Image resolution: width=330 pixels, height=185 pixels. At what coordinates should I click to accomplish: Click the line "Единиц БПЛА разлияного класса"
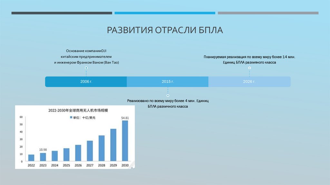pyautogui.click(x=249, y=63)
